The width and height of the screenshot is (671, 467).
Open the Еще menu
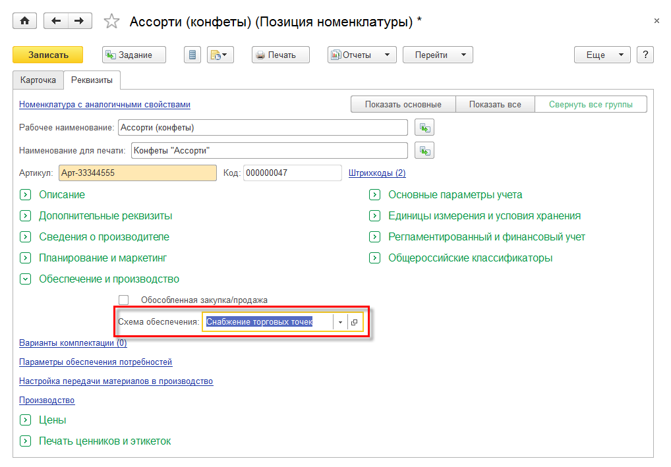[x=602, y=55]
